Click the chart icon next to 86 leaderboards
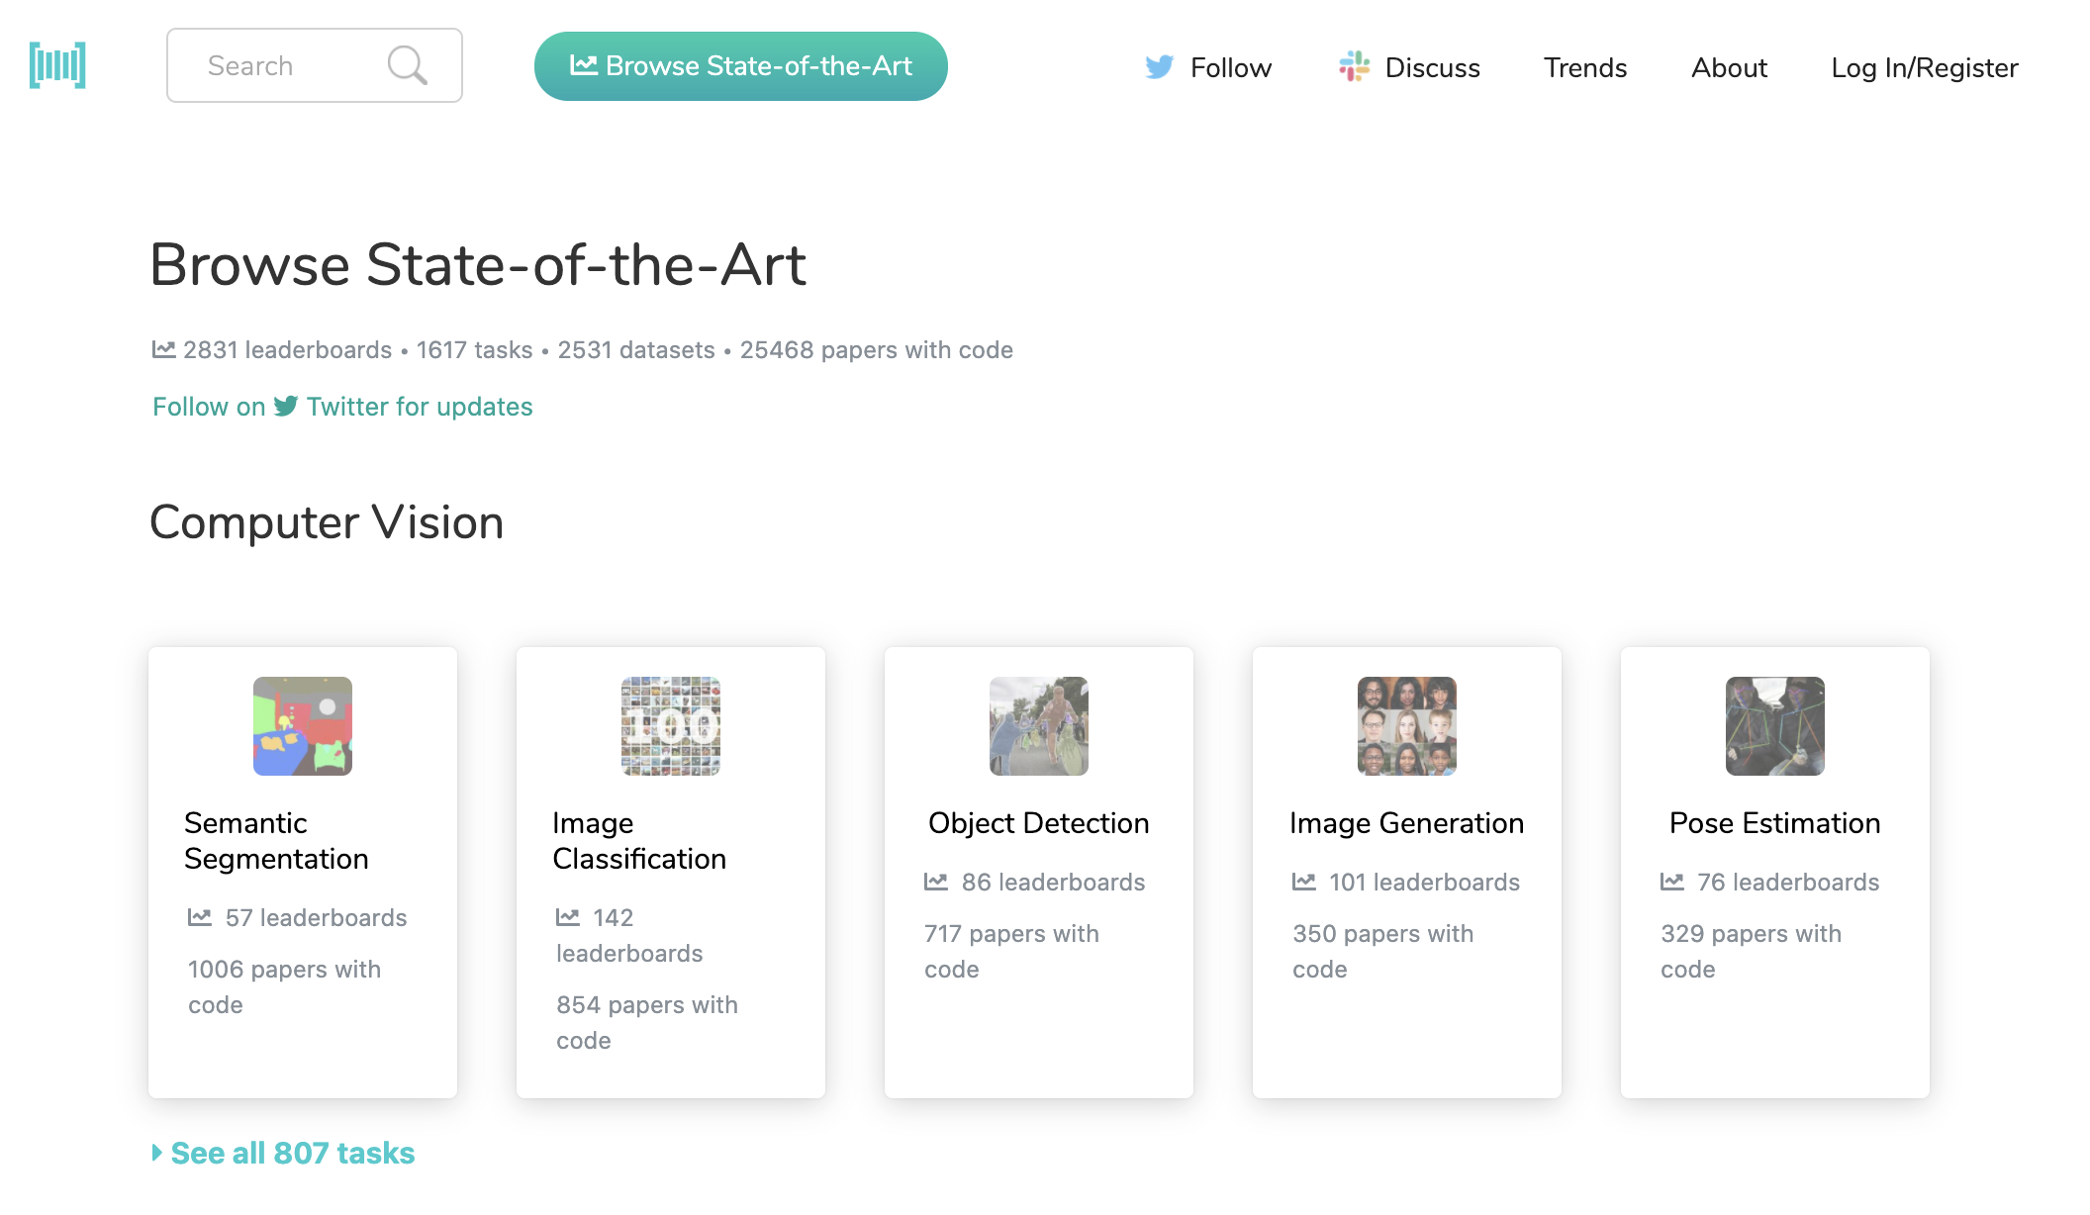This screenshot has height=1215, width=2090. point(936,882)
